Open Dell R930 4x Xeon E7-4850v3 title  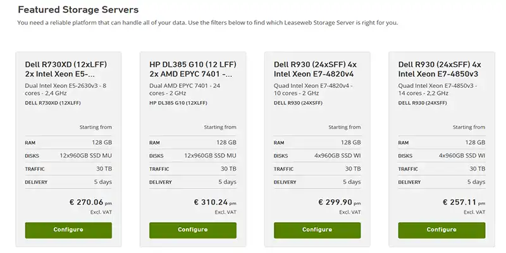tap(440, 69)
